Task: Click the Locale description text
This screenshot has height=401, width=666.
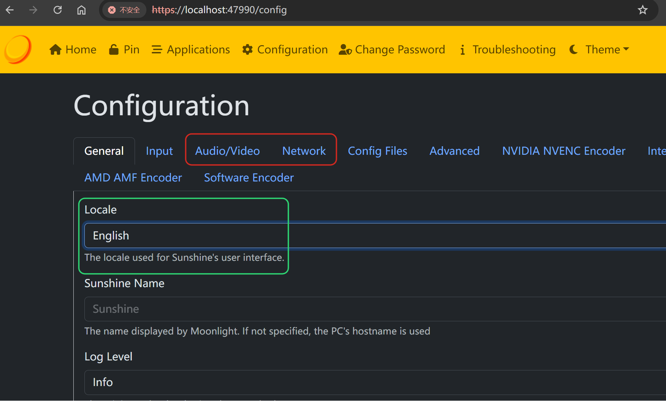Action: pyautogui.click(x=184, y=257)
